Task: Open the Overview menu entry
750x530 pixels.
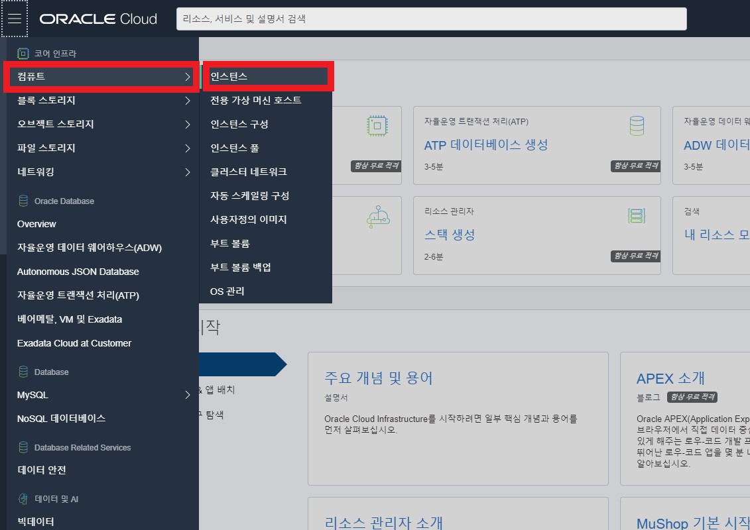Action: coord(36,224)
